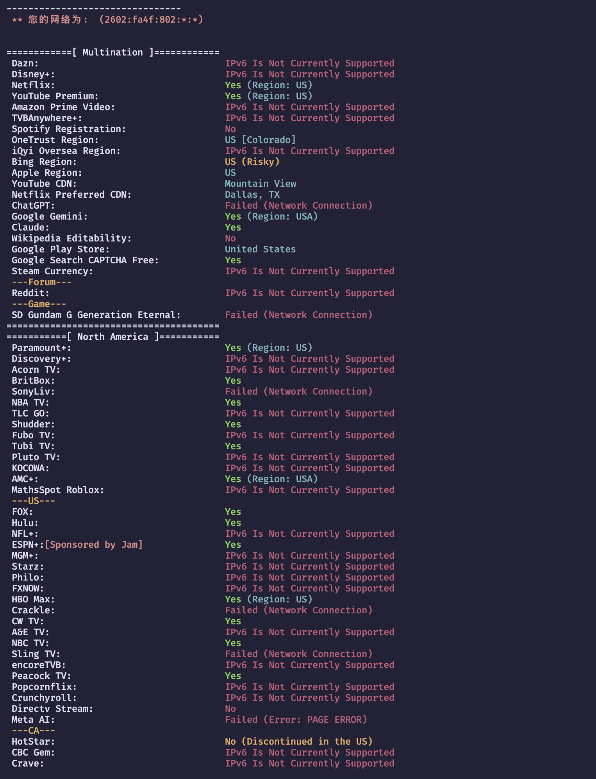Screen dimensions: 596x779
Task: Click the YouTube CDN Mountain View value
Action: [x=261, y=184]
